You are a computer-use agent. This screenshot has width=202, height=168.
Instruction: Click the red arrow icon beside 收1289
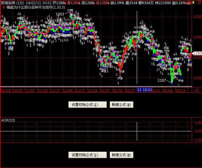click(108, 3)
